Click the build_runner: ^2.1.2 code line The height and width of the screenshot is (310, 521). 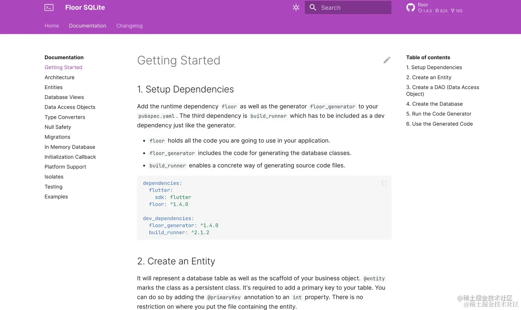179,233
